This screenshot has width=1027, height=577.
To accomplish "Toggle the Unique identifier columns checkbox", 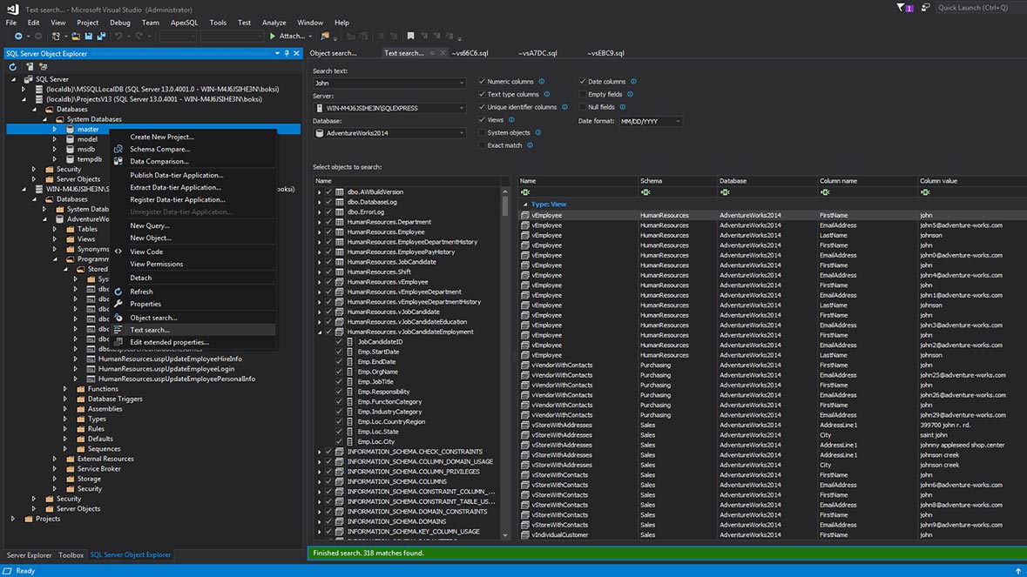I will (482, 107).
